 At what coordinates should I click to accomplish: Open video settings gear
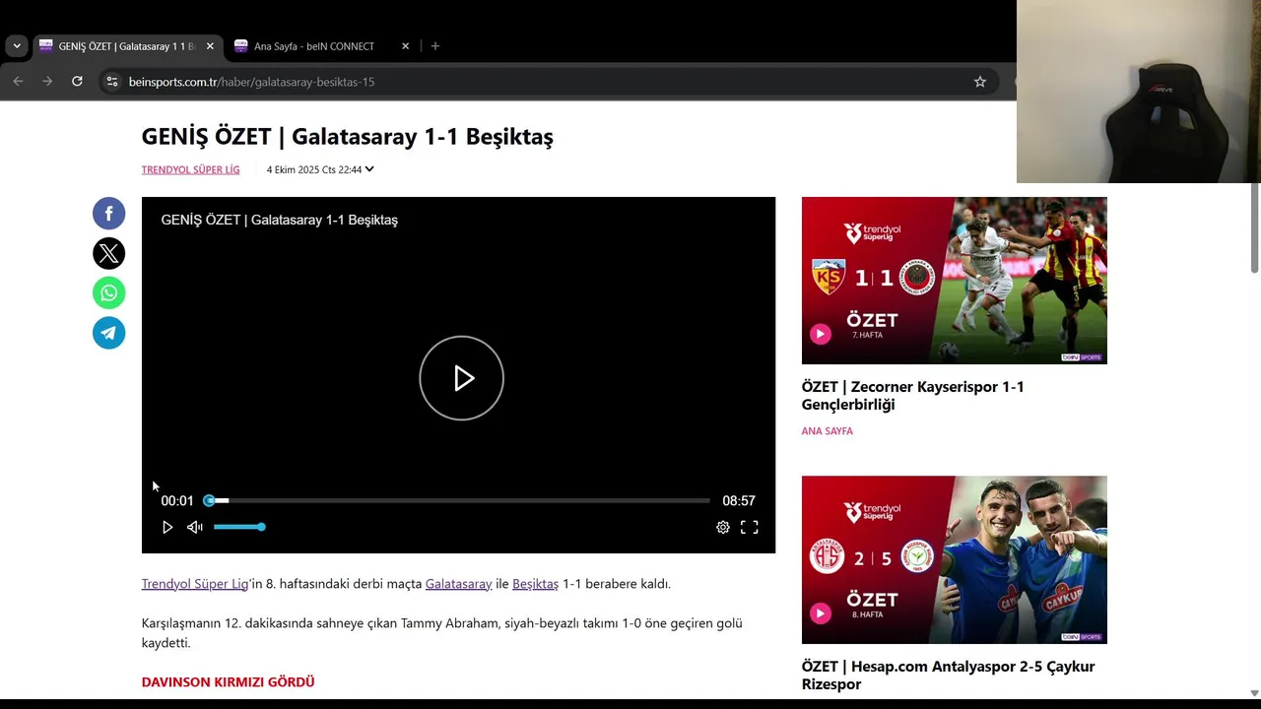[x=723, y=527]
